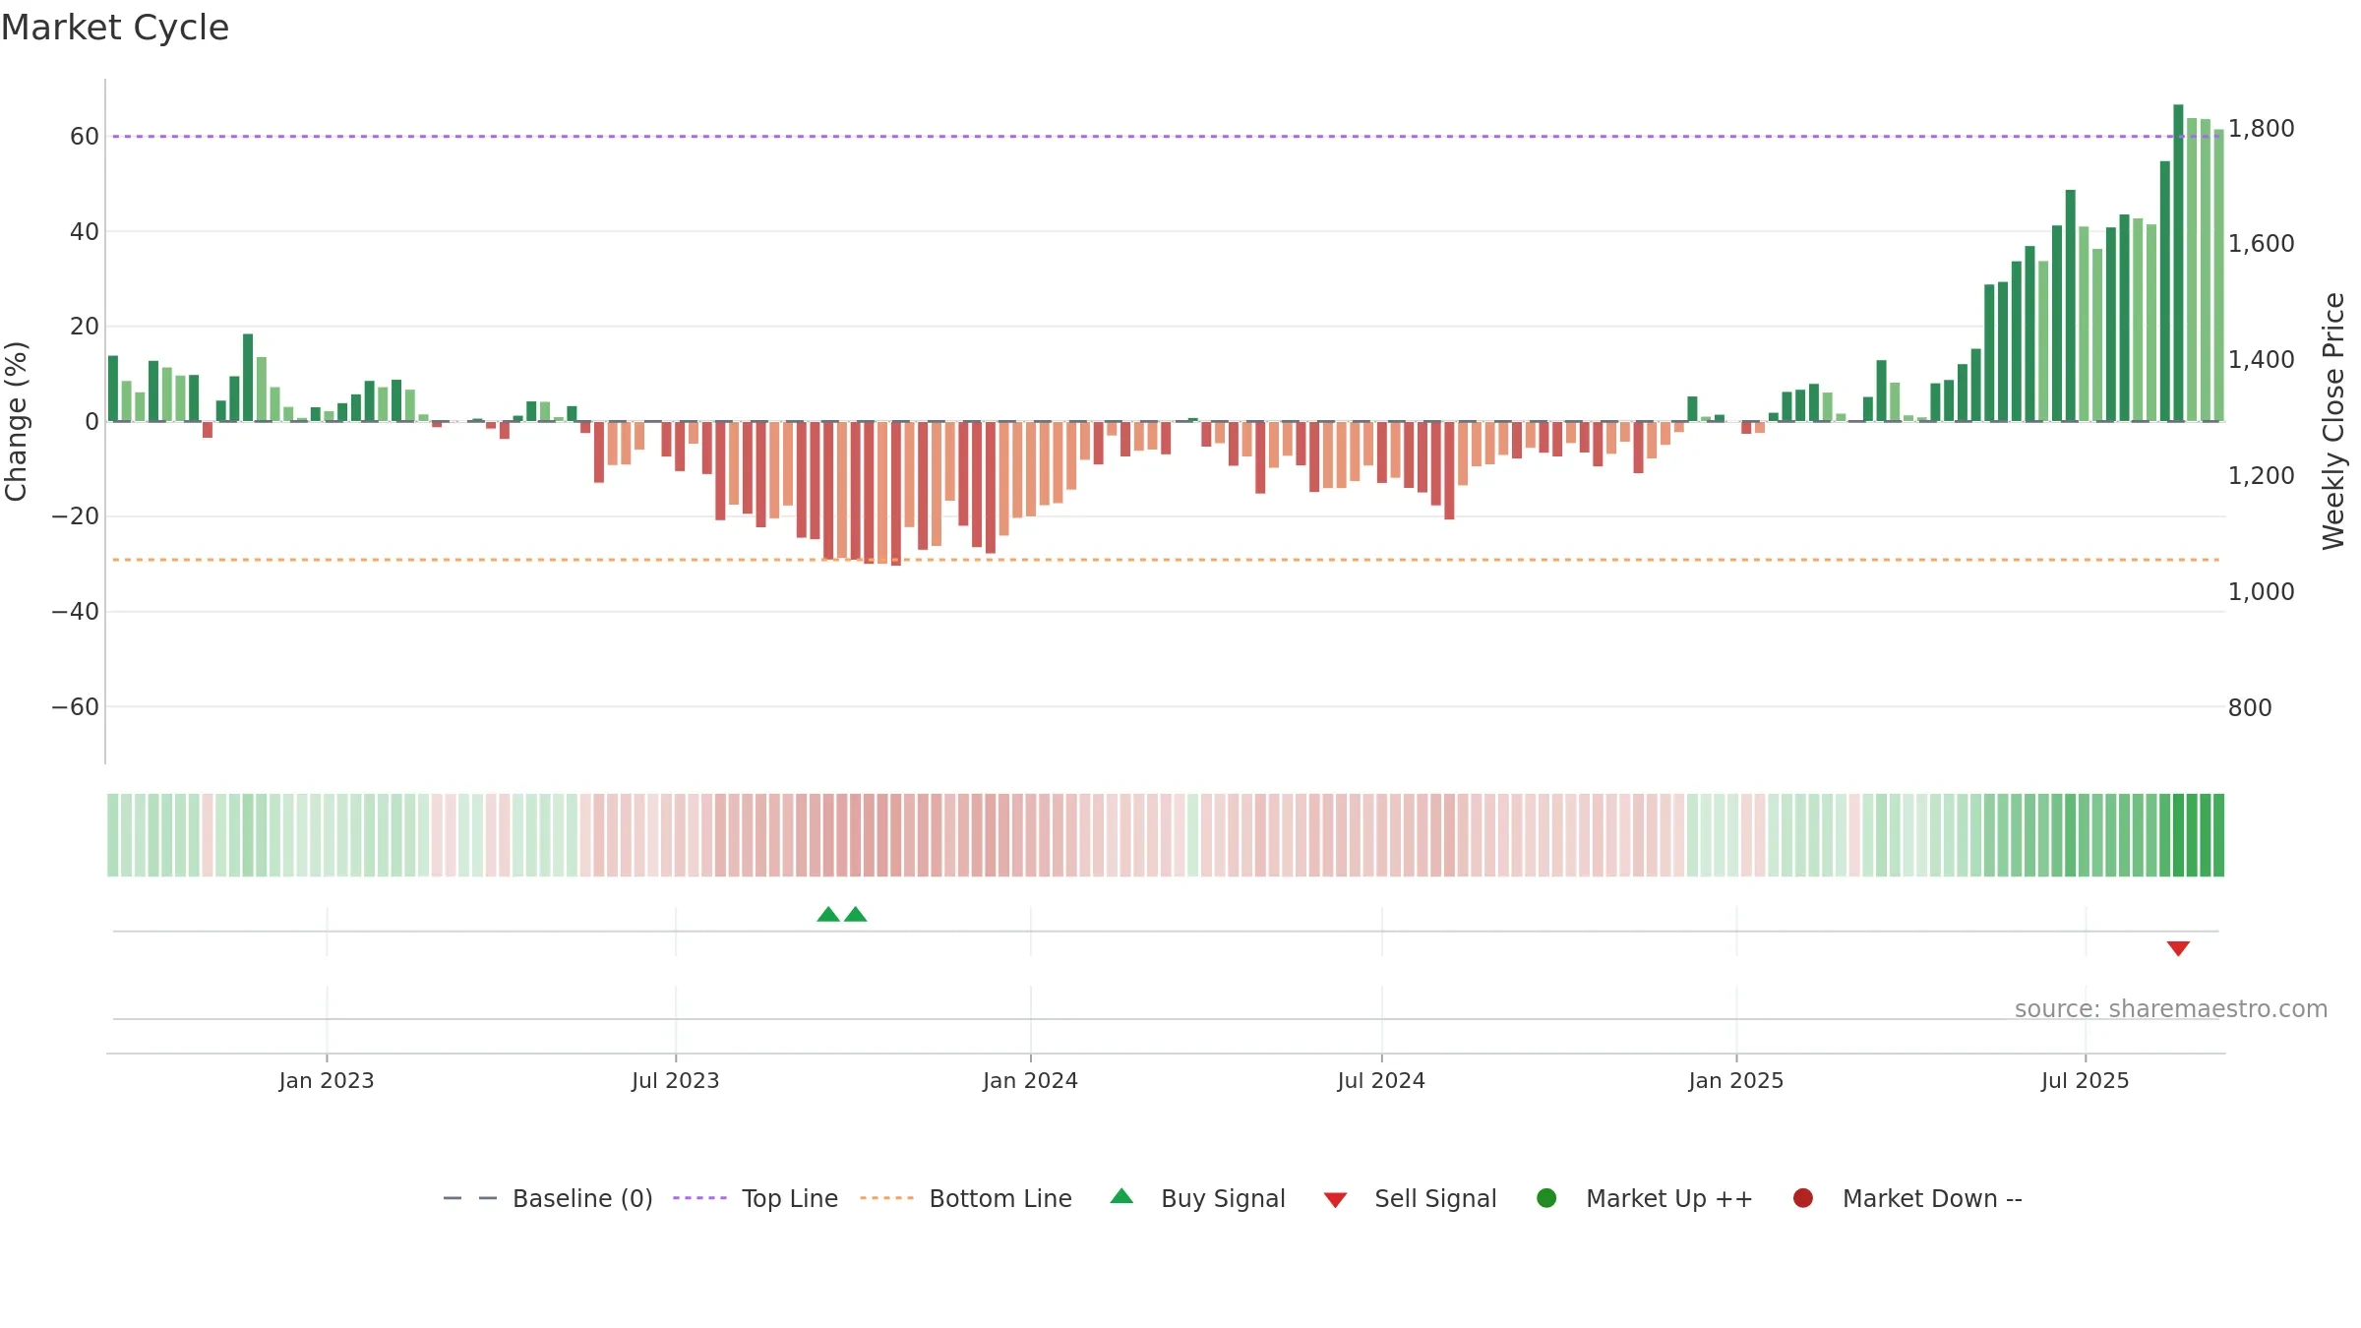Click the red sell signal marker near Jul 2025

(x=2178, y=948)
